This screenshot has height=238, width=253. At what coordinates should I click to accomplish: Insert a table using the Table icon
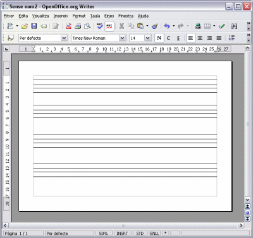207,26
